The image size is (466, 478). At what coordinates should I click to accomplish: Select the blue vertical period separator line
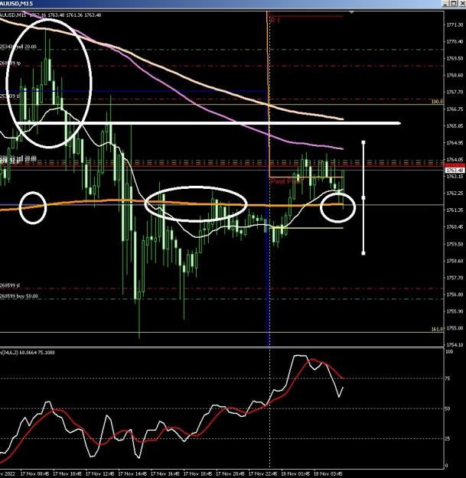pos(268,275)
